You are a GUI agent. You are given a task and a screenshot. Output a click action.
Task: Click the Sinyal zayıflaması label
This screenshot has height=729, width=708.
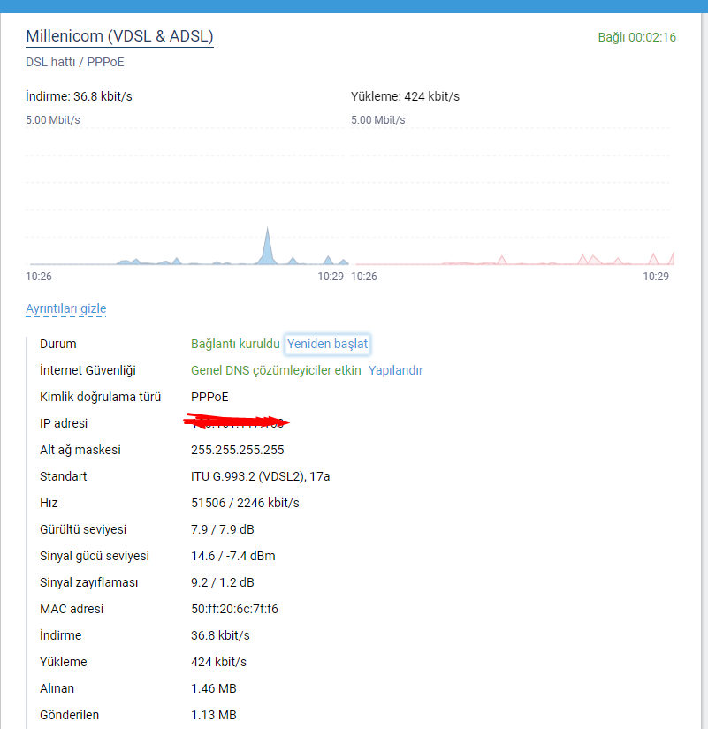tap(89, 582)
